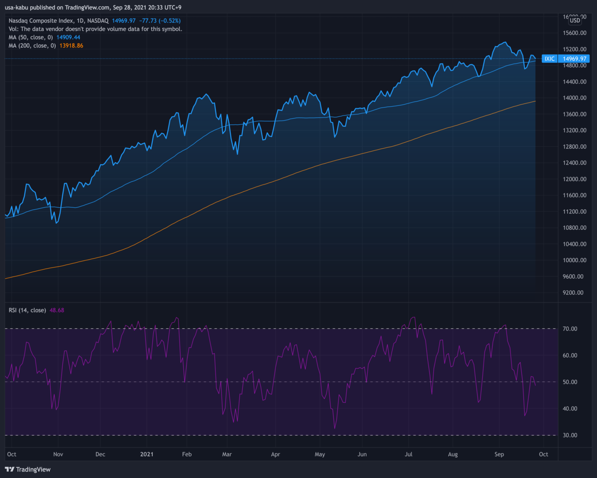The height and width of the screenshot is (478, 597).
Task: Click the TradingView logo at the bottom
Action: (28, 469)
